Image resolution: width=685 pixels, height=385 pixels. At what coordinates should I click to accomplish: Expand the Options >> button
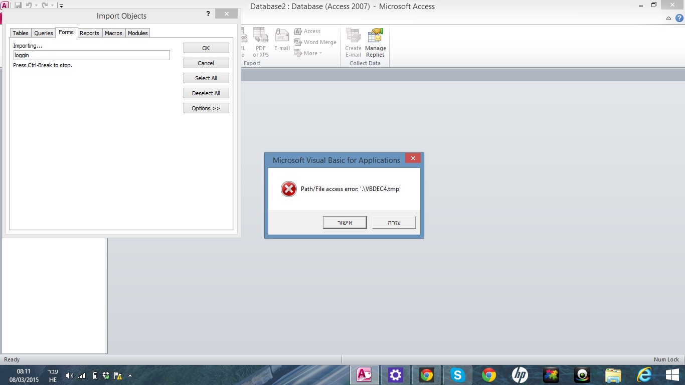206,108
